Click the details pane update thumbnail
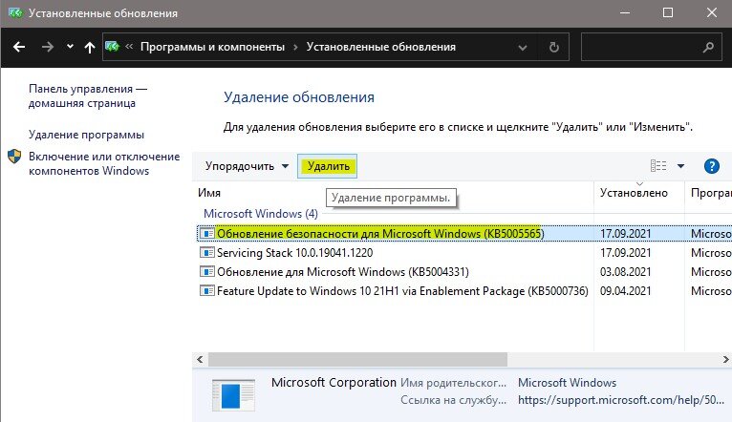This screenshot has width=732, height=422. [x=233, y=395]
